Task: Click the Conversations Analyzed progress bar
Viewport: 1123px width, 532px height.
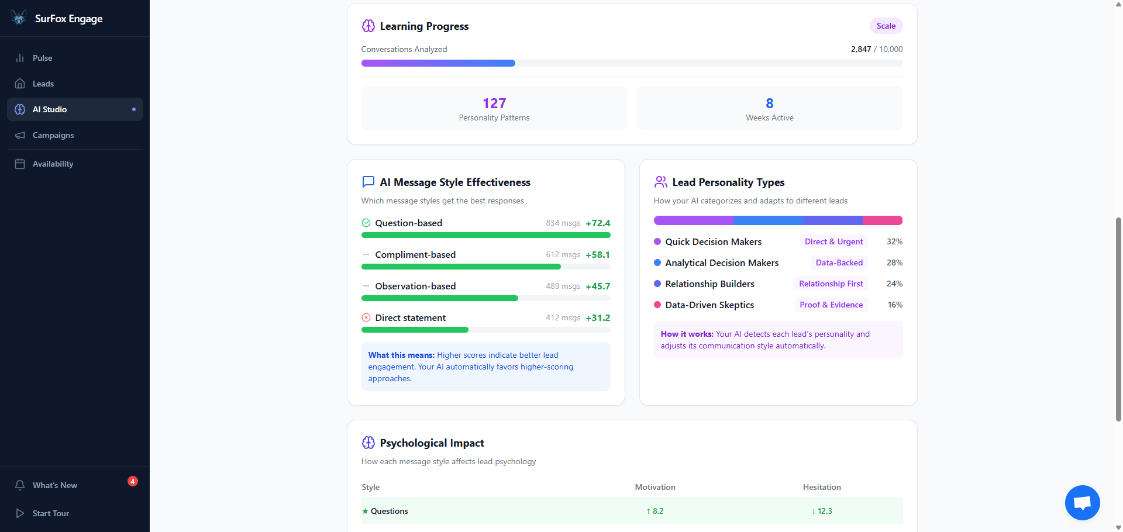Action: point(632,63)
